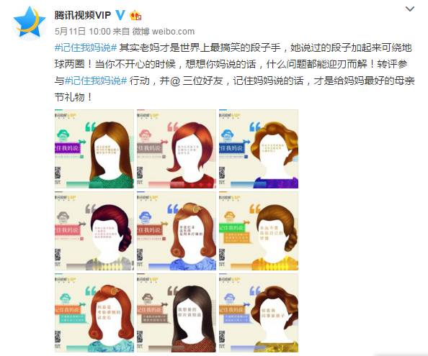Image resolution: width=428 pixels, height=356 pixels.
Task: Click the blue verified V badge
Action: (120, 14)
